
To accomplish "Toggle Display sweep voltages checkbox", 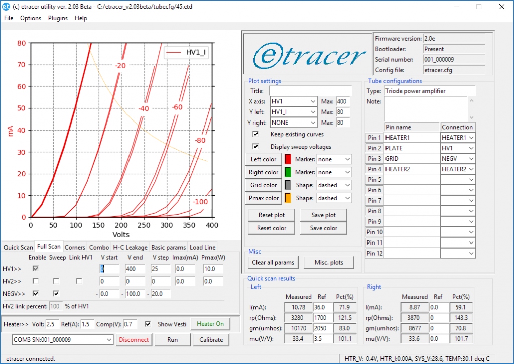I will coord(255,146).
